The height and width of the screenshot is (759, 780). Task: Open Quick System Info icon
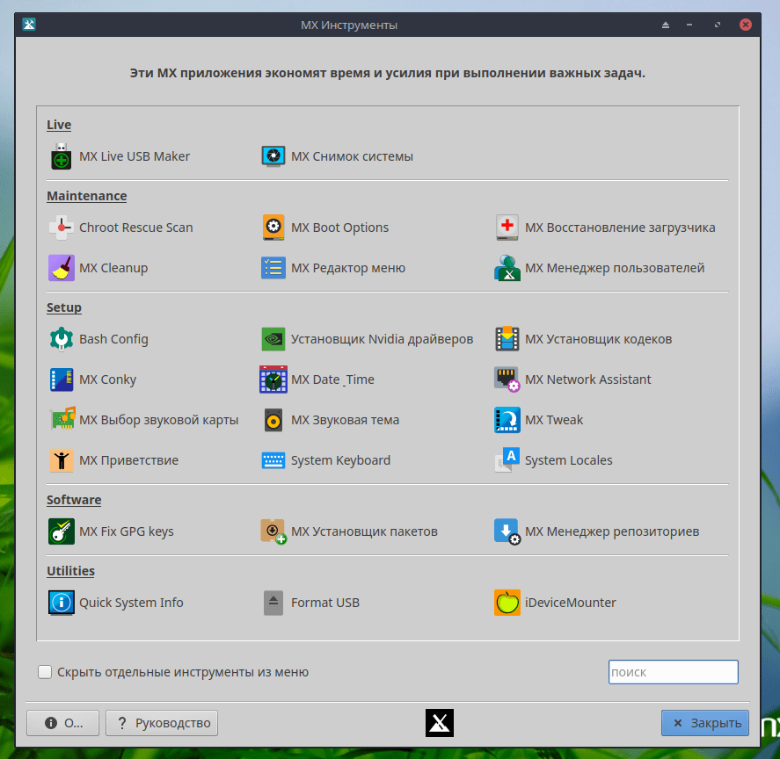point(61,603)
